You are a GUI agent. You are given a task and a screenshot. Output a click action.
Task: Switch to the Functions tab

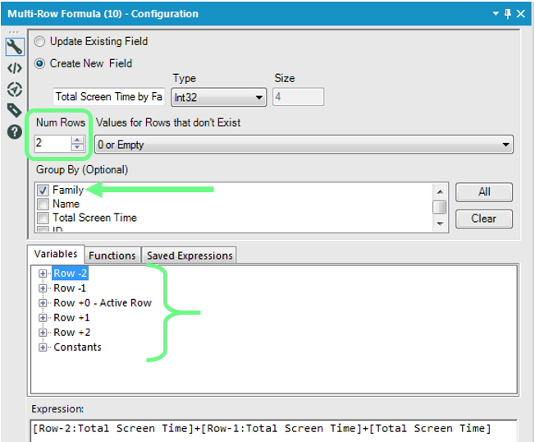(x=112, y=256)
